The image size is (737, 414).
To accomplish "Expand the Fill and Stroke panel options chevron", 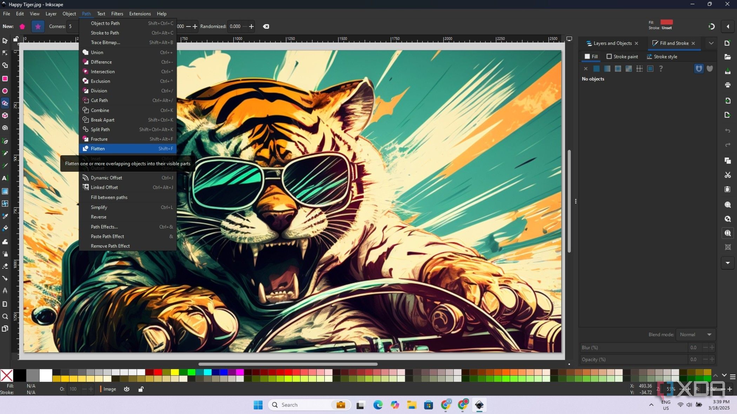I will (x=711, y=43).
